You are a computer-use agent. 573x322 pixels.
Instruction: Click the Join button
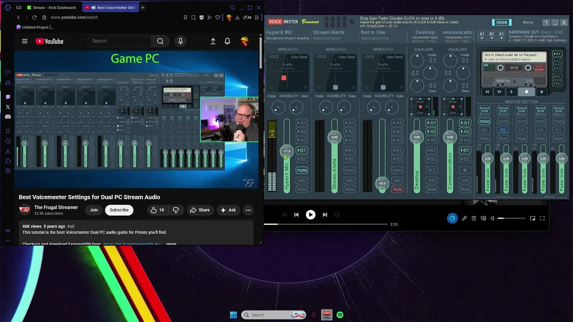click(94, 210)
